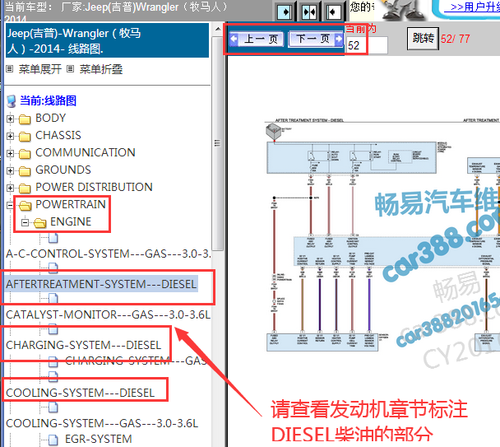500x447 pixels.
Task: Click the Jeep Wrangler 2014 线路图 header
Action: point(107,40)
